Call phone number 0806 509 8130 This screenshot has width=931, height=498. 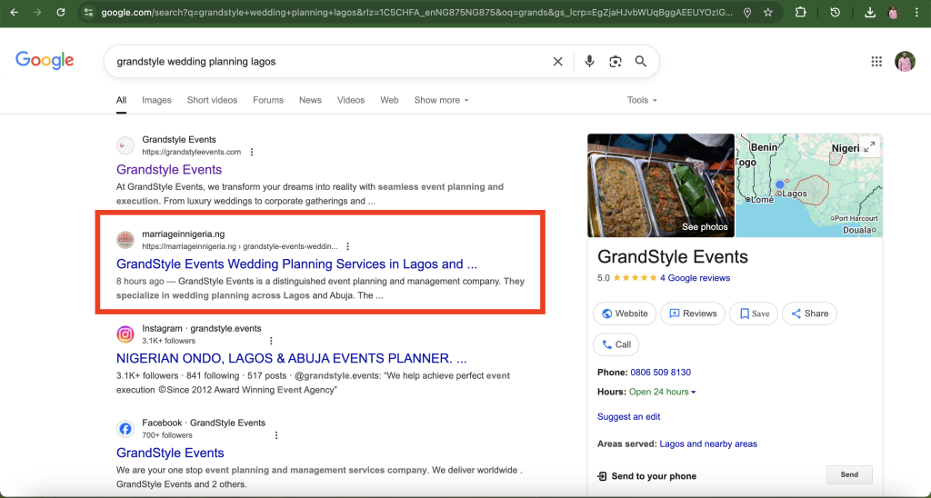pos(660,373)
